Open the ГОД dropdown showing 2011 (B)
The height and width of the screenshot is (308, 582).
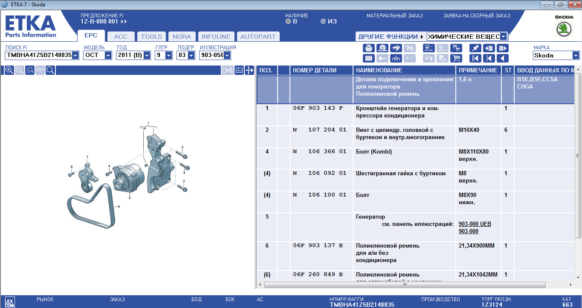[147, 55]
